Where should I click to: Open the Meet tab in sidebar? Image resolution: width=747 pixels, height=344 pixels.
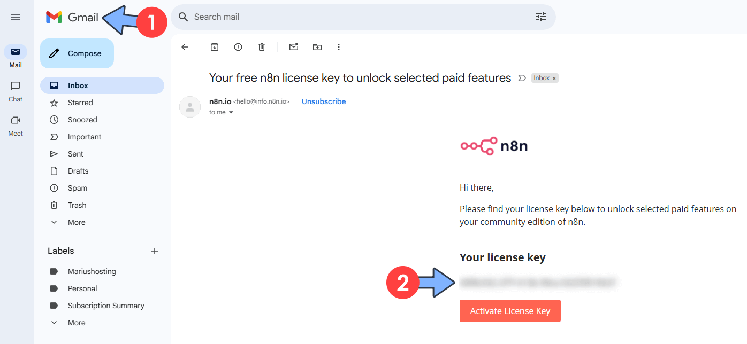click(16, 126)
